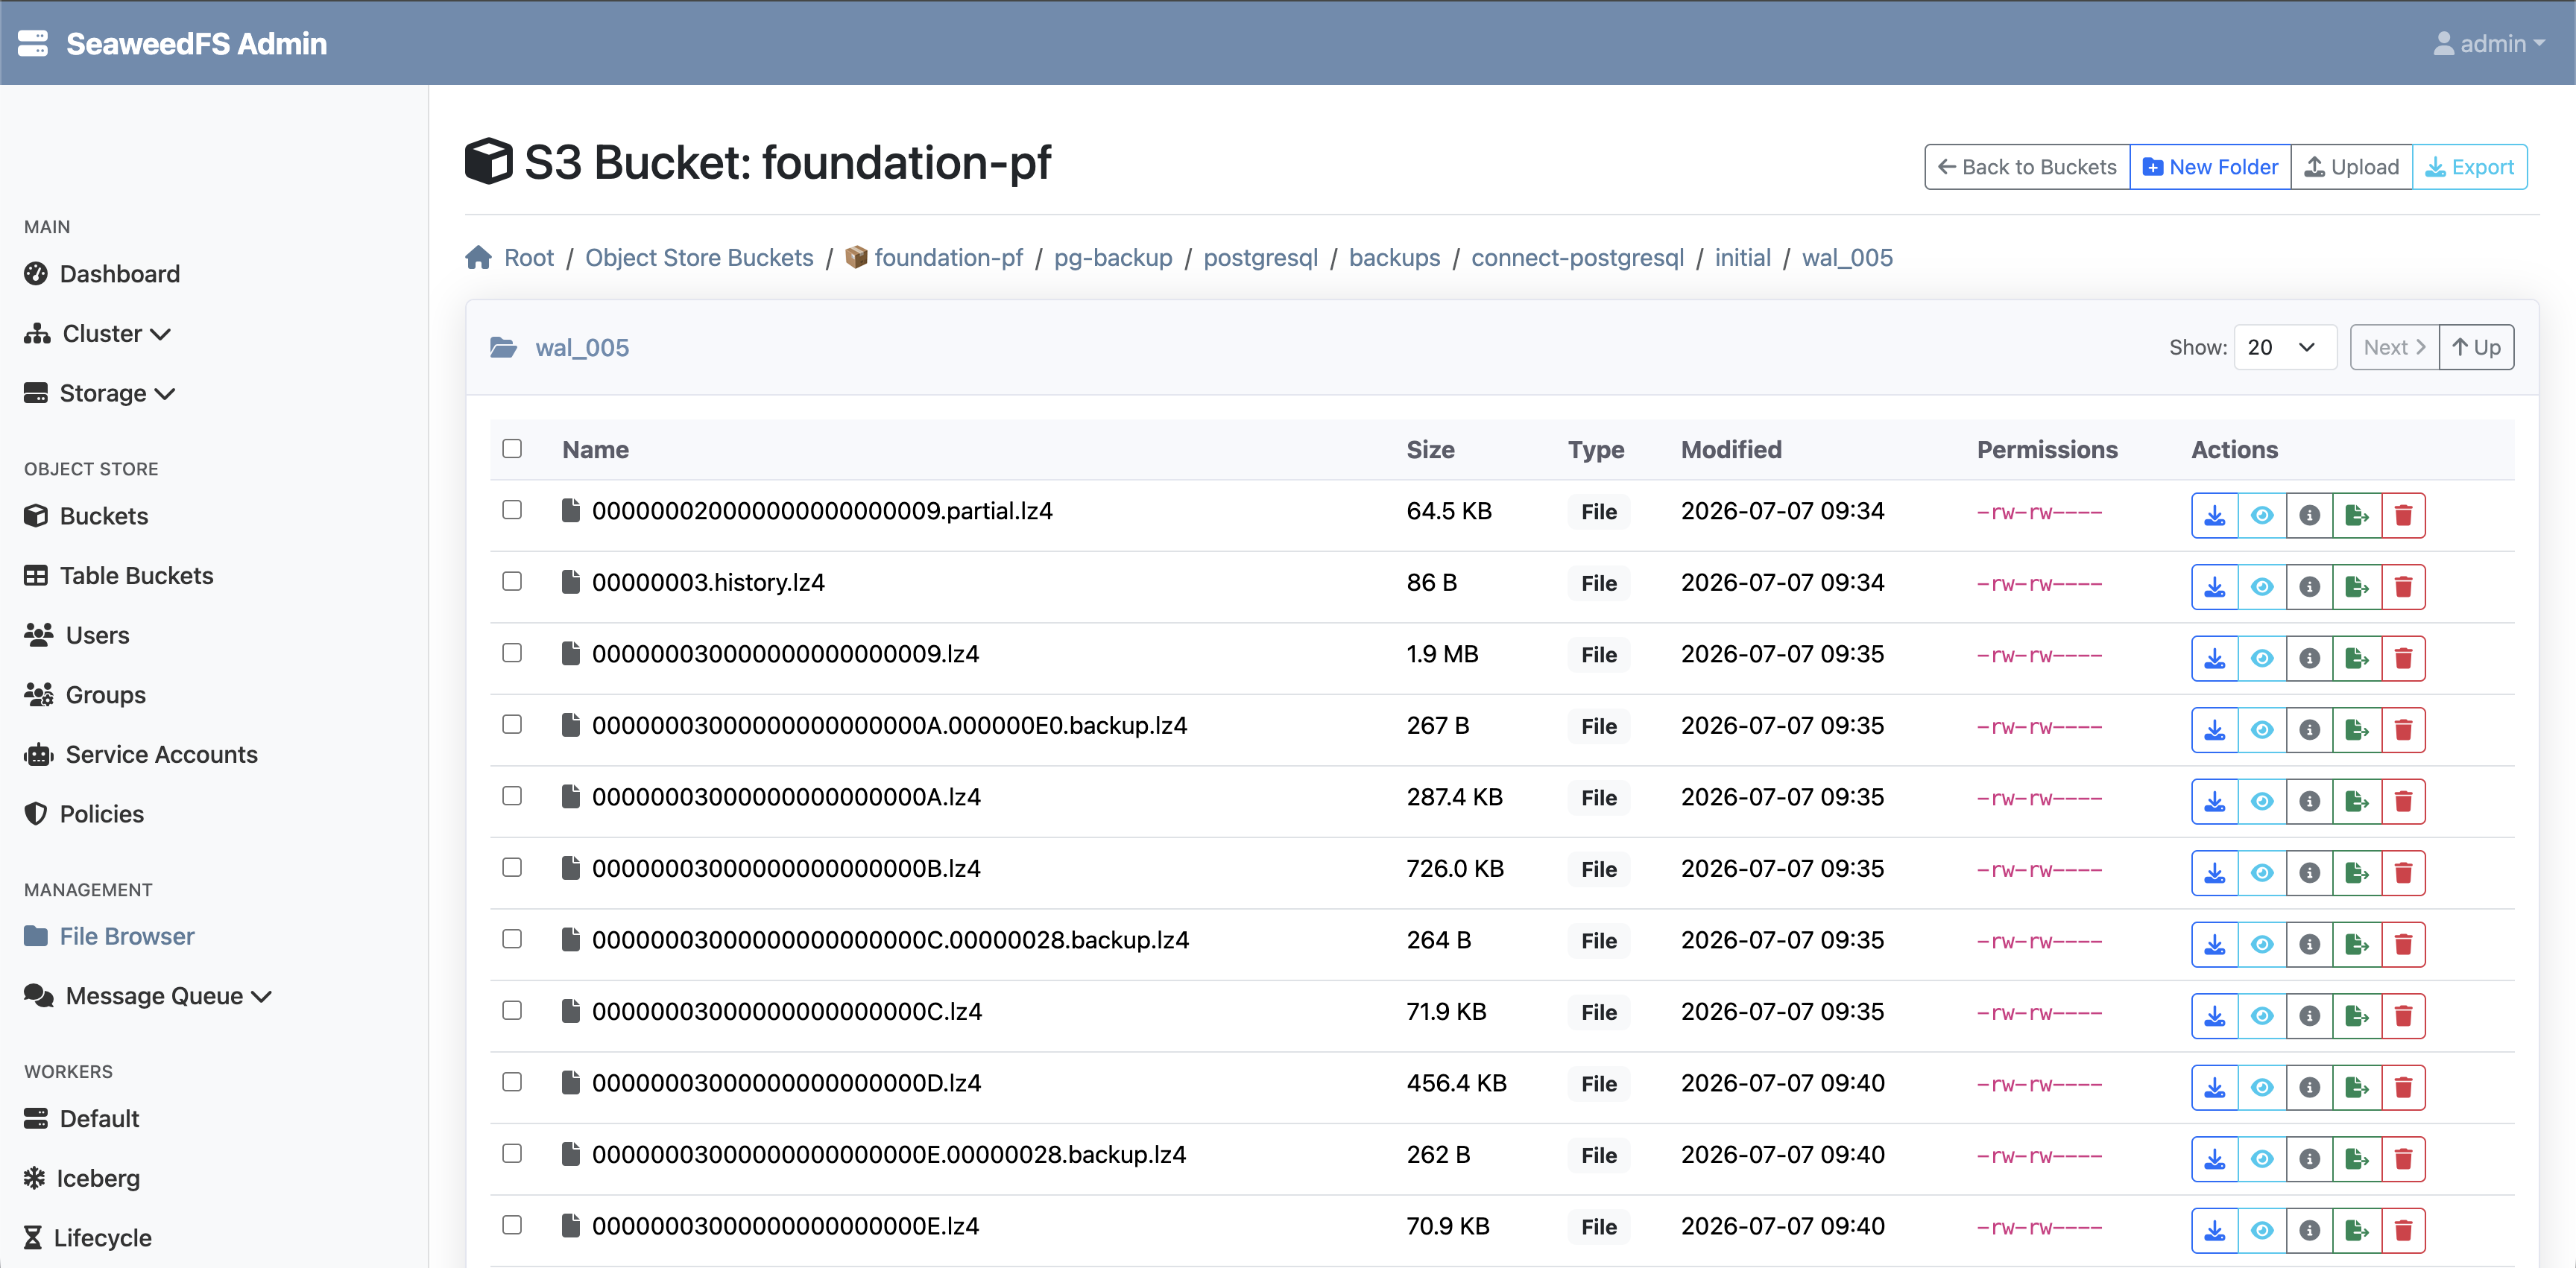Click the file name 00000003000000000000000B.lz4

coord(786,869)
